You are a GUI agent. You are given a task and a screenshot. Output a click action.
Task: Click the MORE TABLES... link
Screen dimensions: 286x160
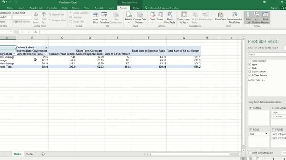pos(256,80)
